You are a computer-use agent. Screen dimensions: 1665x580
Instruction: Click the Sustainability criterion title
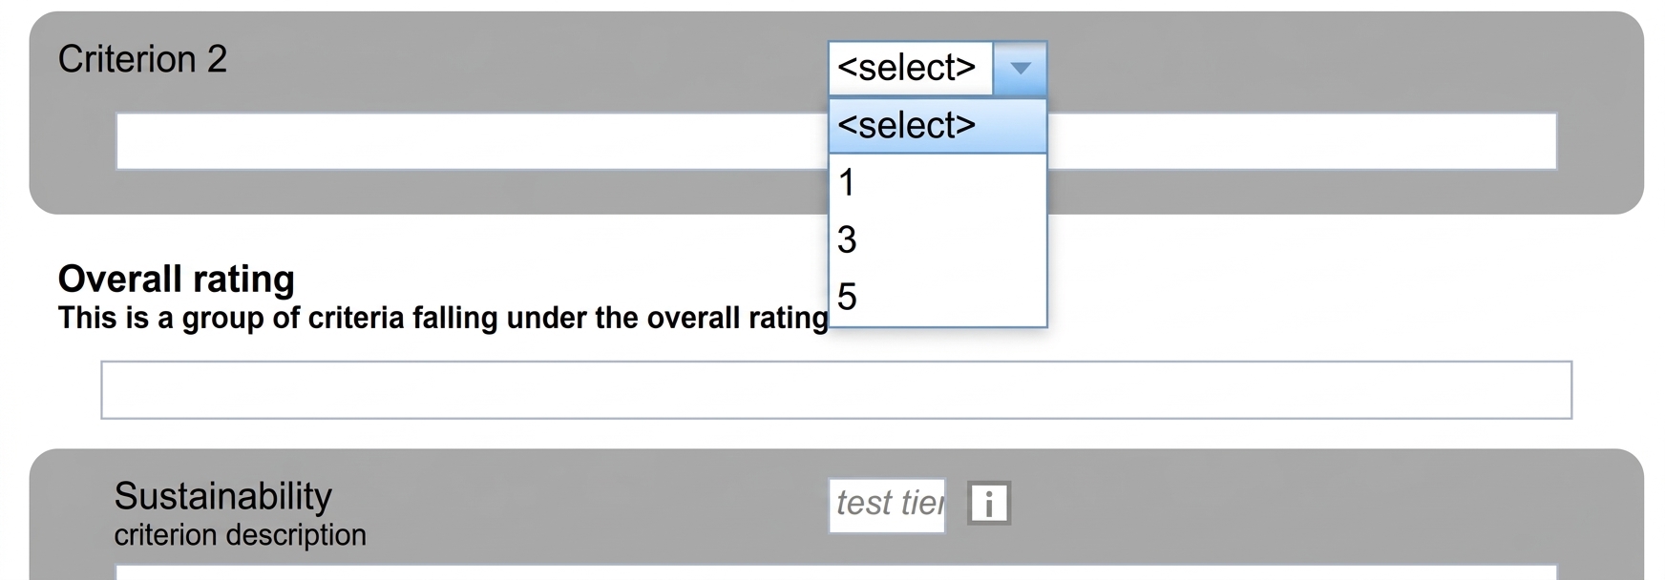point(222,496)
